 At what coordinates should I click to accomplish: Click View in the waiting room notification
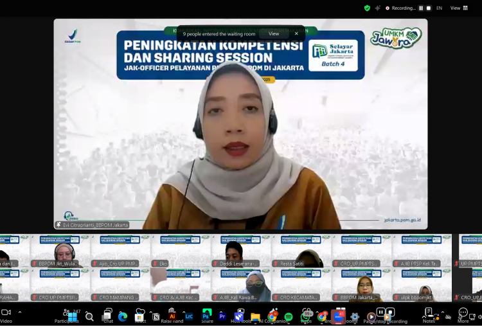pos(274,34)
